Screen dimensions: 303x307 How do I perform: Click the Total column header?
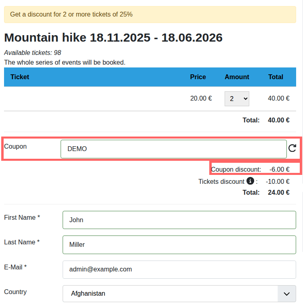(276, 77)
